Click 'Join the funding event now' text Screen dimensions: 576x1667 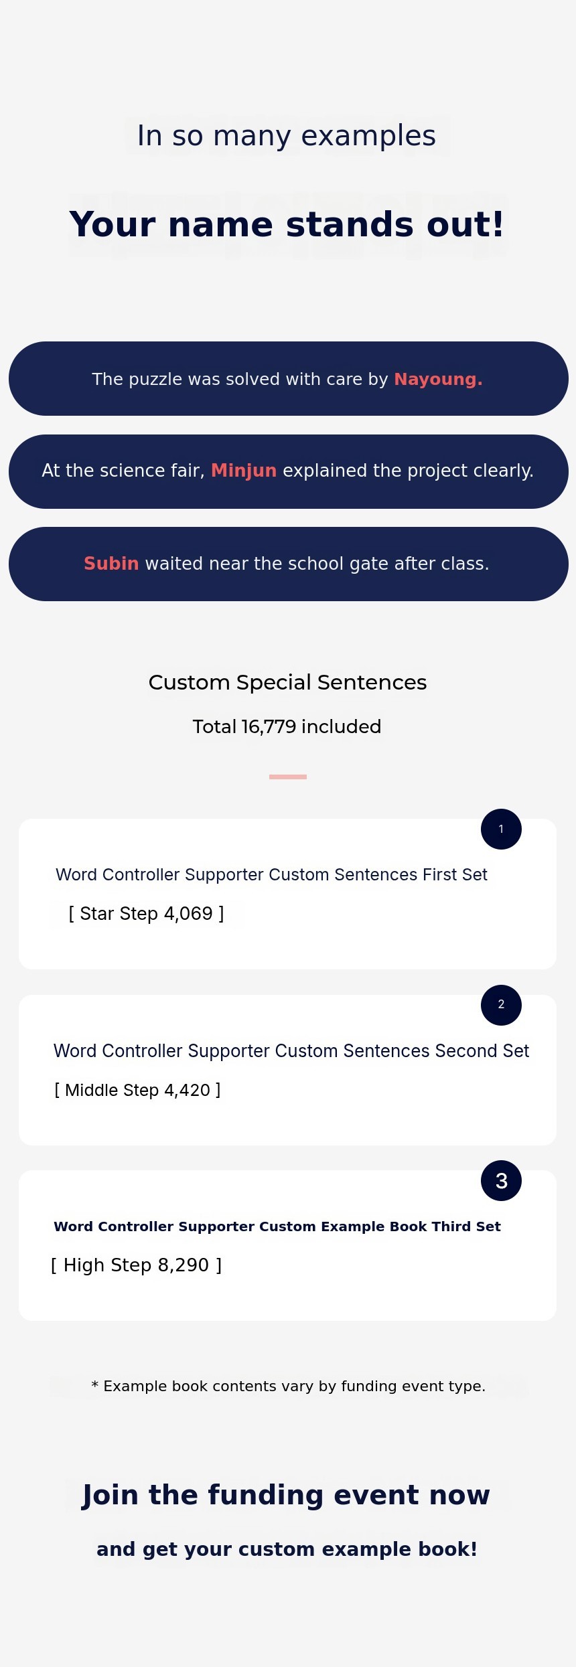pos(286,1495)
